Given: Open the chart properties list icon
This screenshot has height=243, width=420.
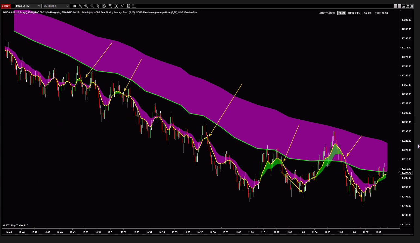Looking at the screenshot, I should tap(134, 6).
